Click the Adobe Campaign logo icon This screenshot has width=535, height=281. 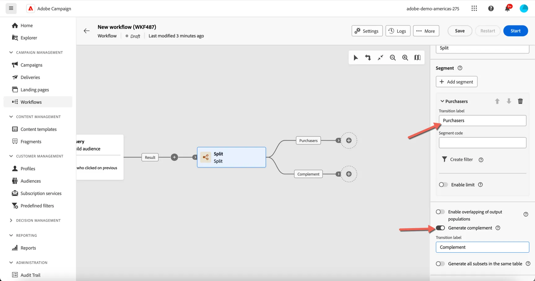[30, 9]
